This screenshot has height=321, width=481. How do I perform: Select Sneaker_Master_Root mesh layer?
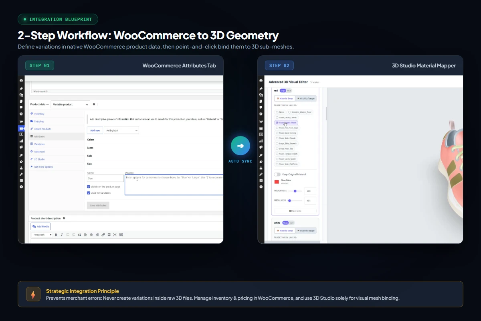(x=299, y=112)
